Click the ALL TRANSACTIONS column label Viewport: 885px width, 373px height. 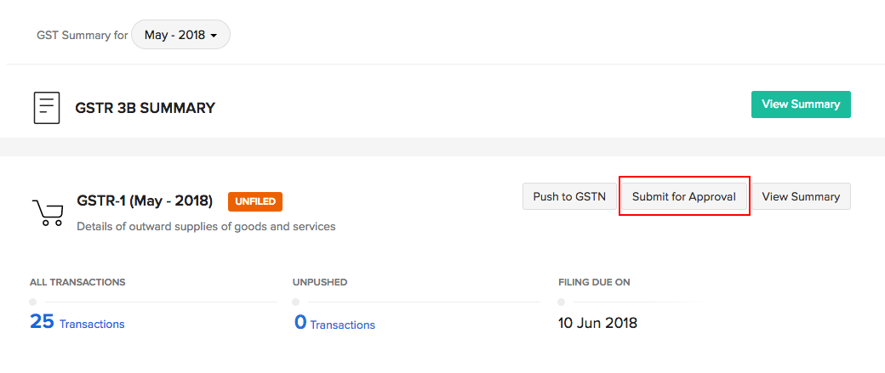[x=77, y=282]
